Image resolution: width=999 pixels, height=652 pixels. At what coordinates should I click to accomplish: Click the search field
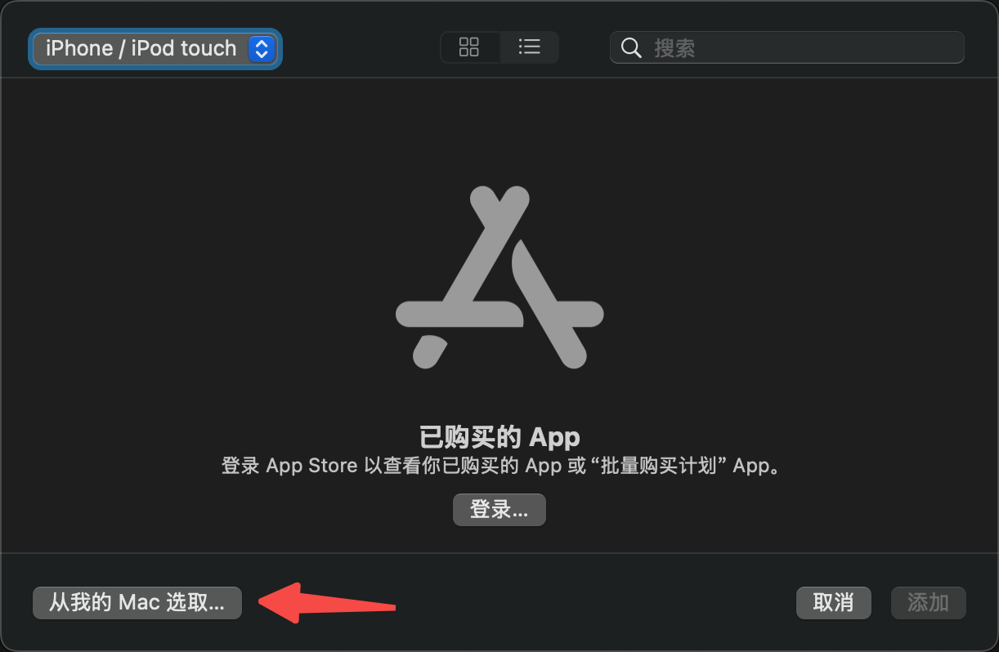click(x=787, y=47)
